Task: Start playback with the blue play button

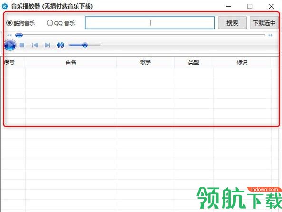Action: 10,45
